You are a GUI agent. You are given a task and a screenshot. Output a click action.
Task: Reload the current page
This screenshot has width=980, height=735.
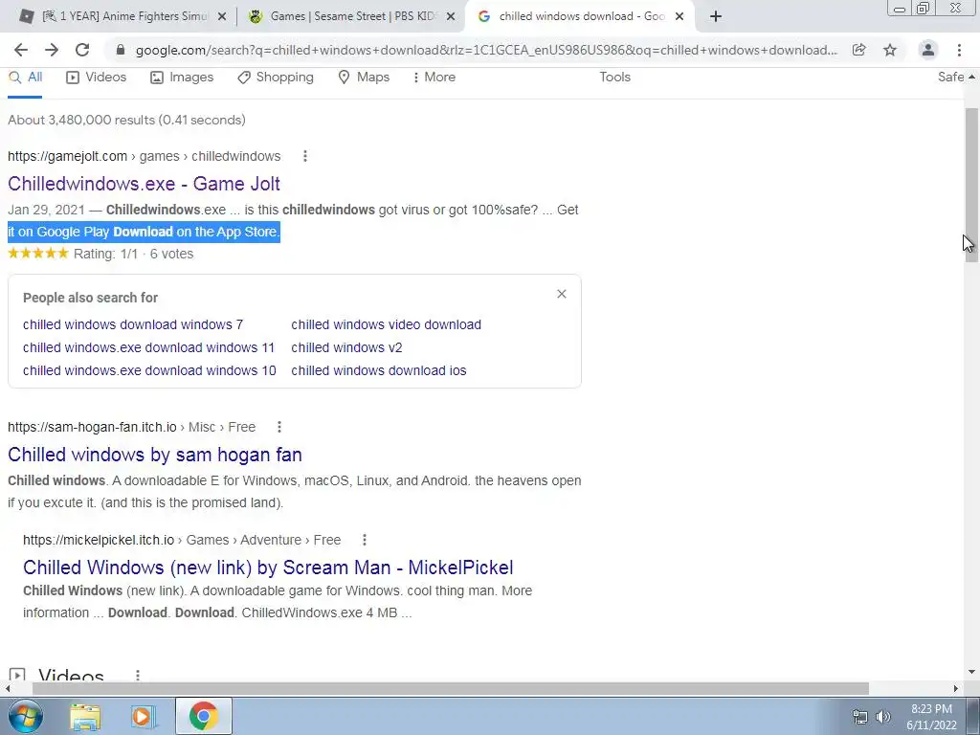point(82,50)
